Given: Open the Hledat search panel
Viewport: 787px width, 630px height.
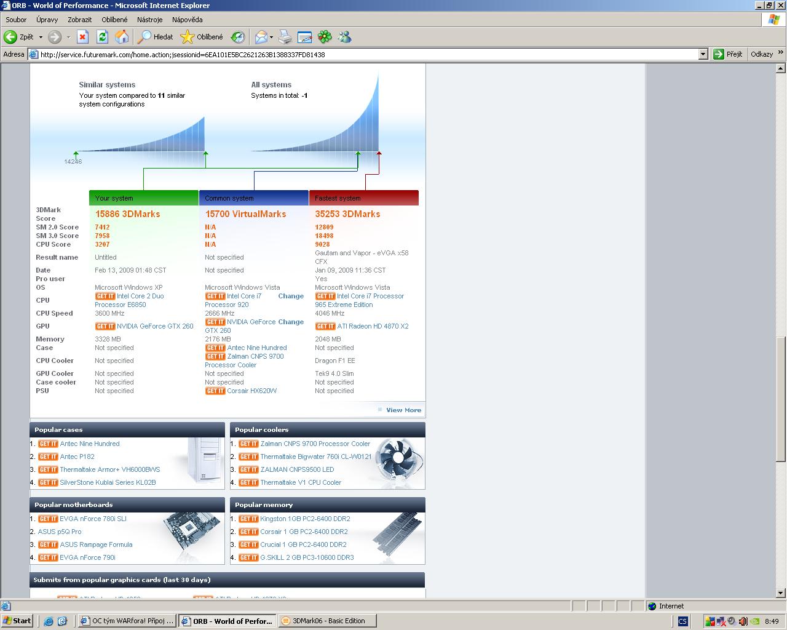Looking at the screenshot, I should coord(156,37).
